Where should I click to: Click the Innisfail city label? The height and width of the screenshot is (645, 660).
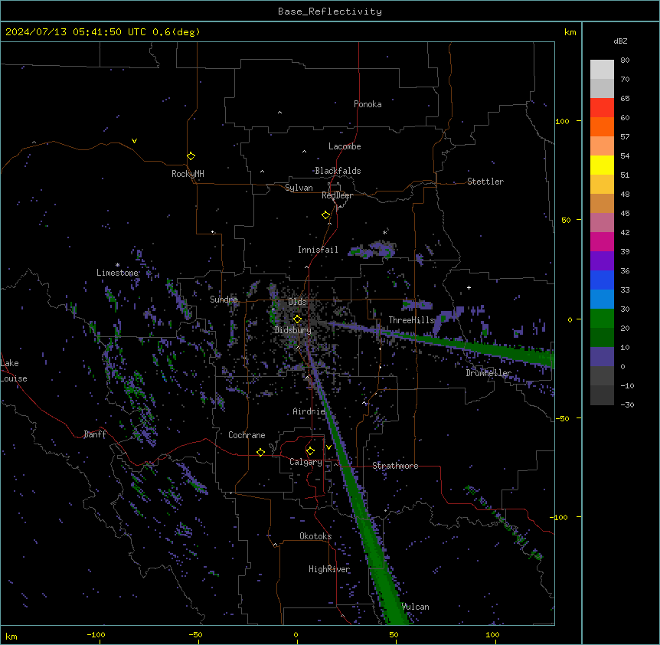pos(318,250)
